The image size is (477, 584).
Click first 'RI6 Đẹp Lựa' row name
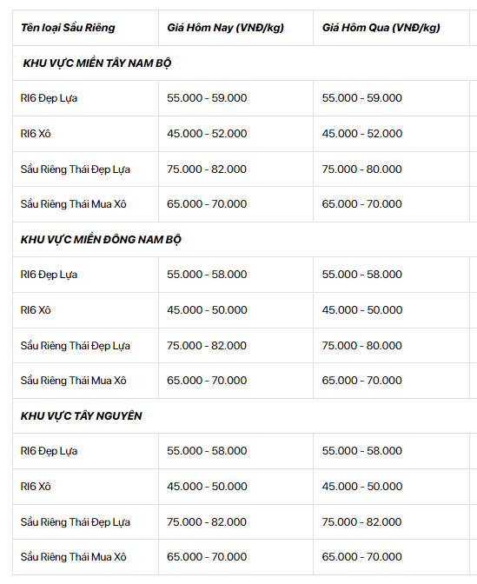[49, 98]
